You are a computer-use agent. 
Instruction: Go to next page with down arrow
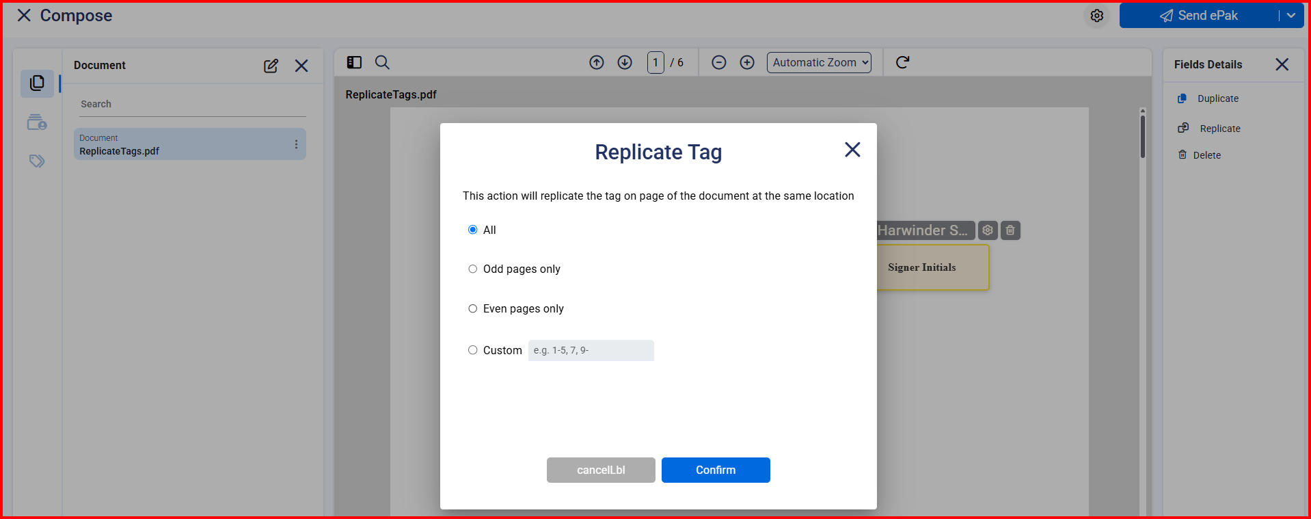pos(625,62)
